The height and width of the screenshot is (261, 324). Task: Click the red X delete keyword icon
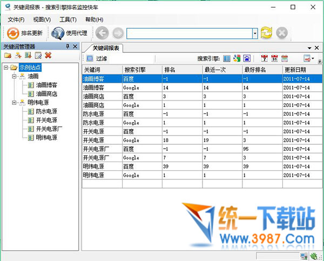click(48, 56)
